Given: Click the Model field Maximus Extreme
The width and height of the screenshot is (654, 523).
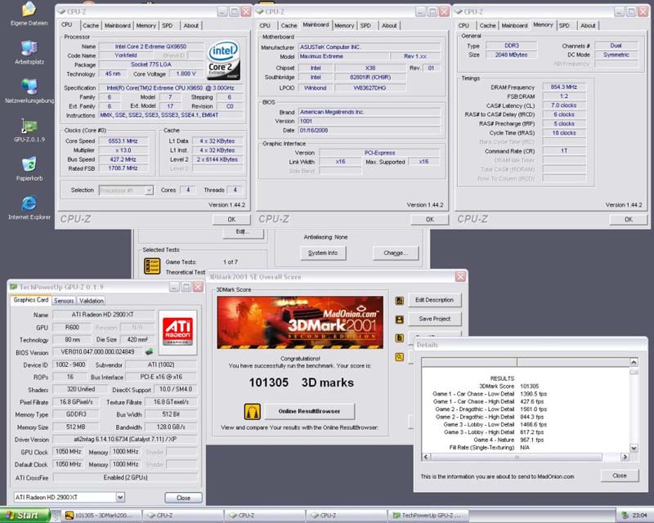Looking at the screenshot, I should [x=343, y=56].
